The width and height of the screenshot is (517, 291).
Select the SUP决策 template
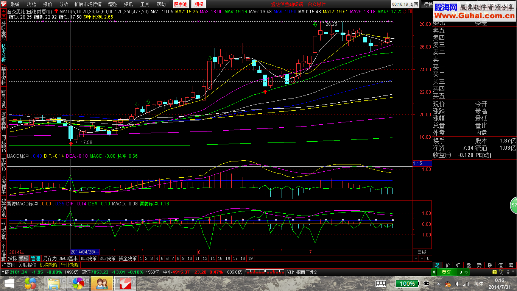click(x=107, y=258)
